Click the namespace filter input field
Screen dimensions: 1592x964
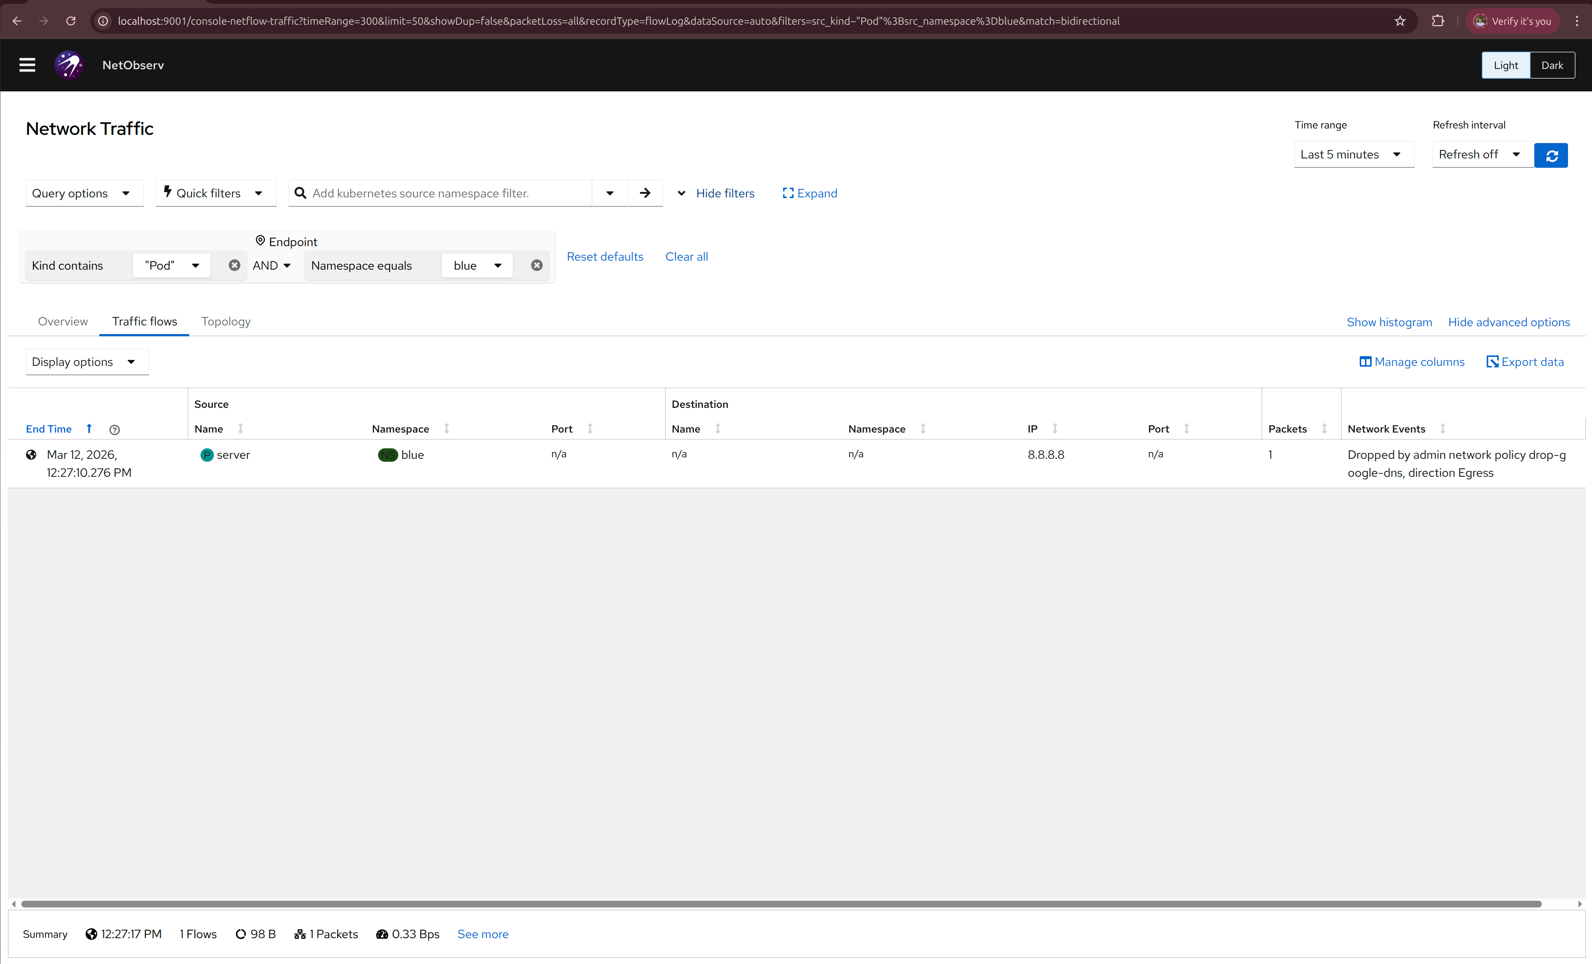(446, 193)
